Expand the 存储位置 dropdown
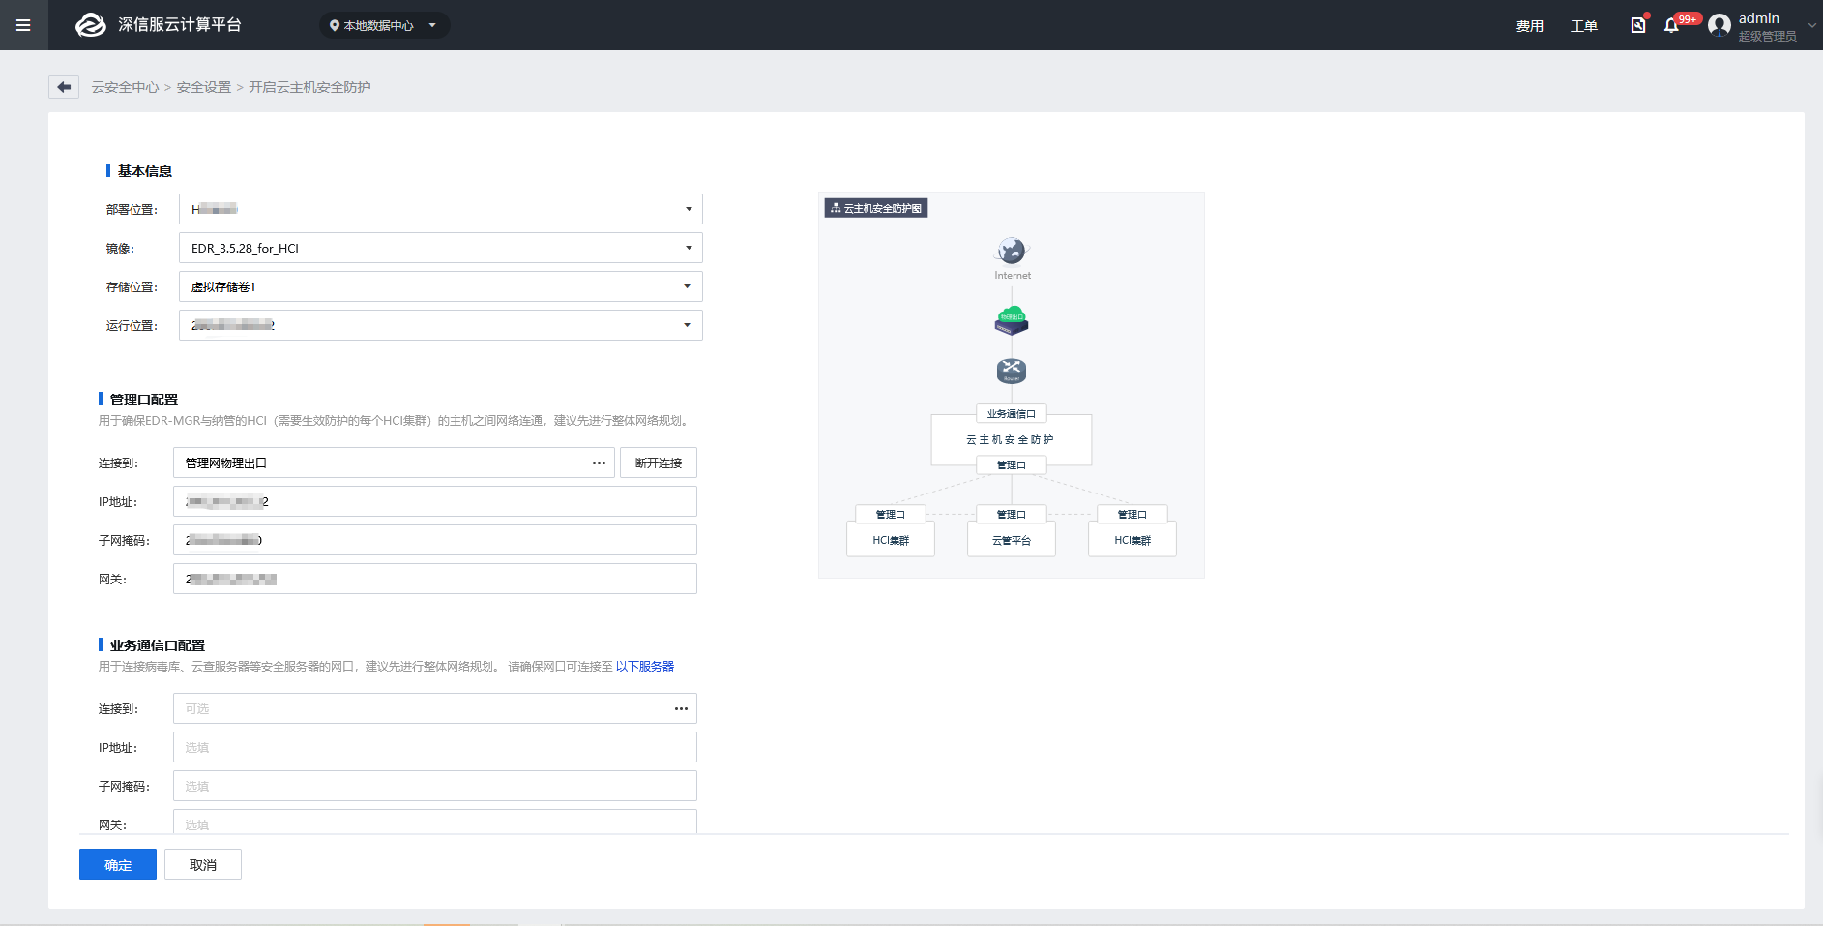This screenshot has height=926, width=1823. pos(688,286)
